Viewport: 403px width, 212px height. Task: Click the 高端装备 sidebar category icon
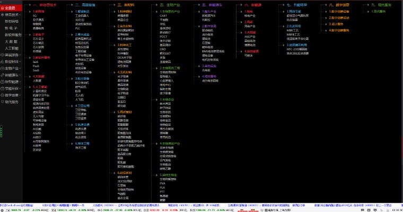pyautogui.click(x=3, y=55)
